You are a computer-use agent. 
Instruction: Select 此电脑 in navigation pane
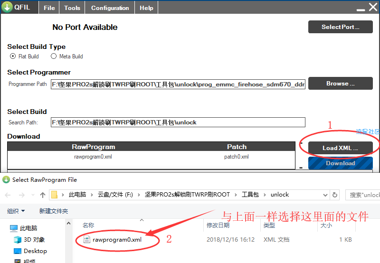click(x=23, y=228)
